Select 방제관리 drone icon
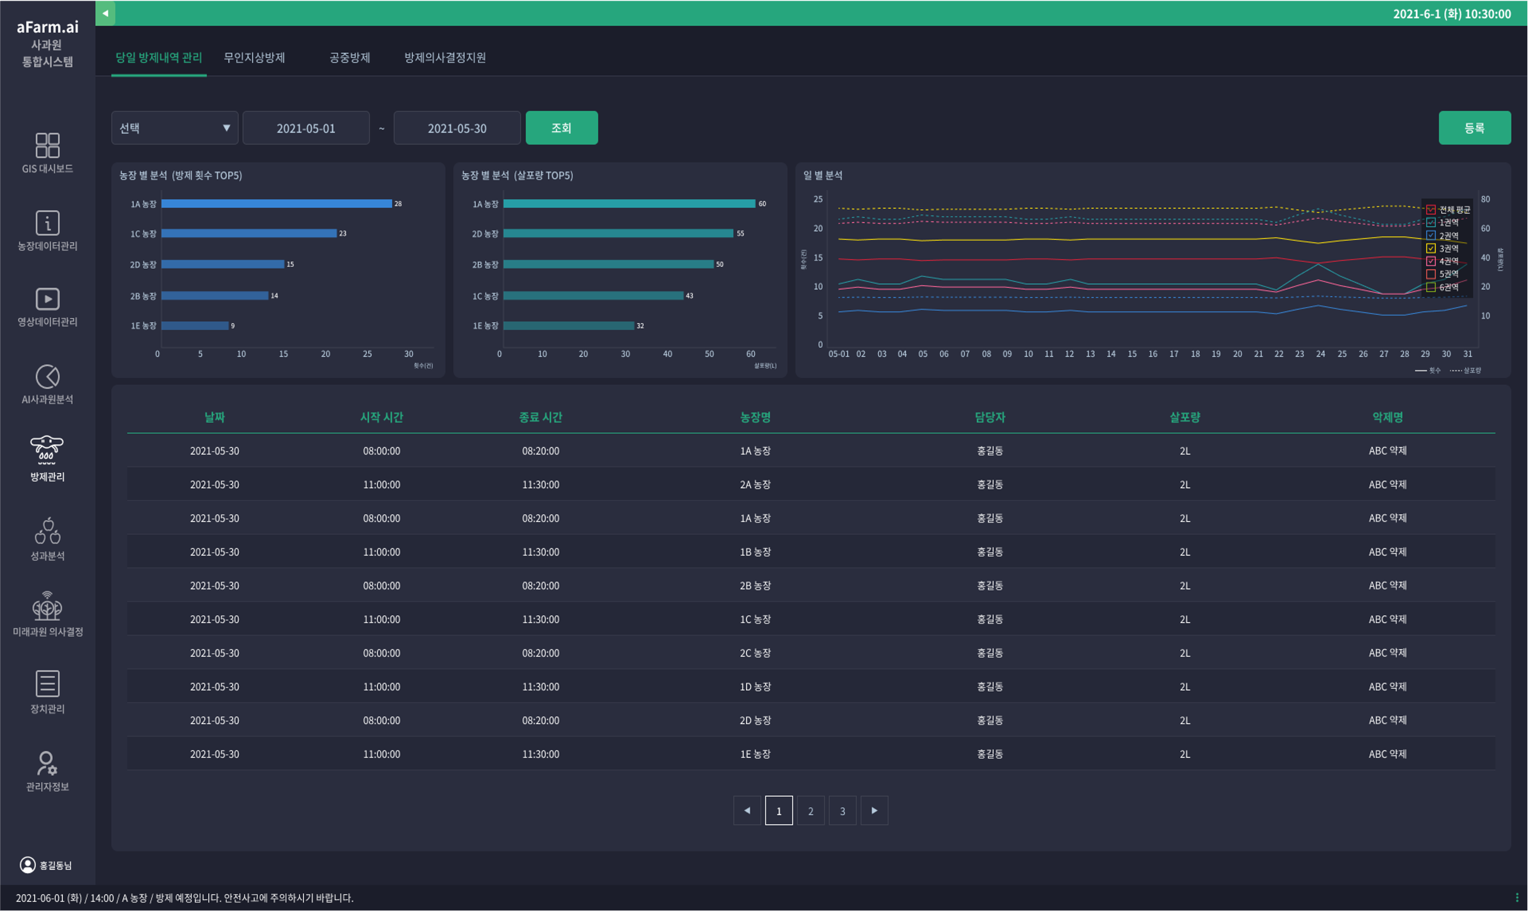 click(48, 450)
